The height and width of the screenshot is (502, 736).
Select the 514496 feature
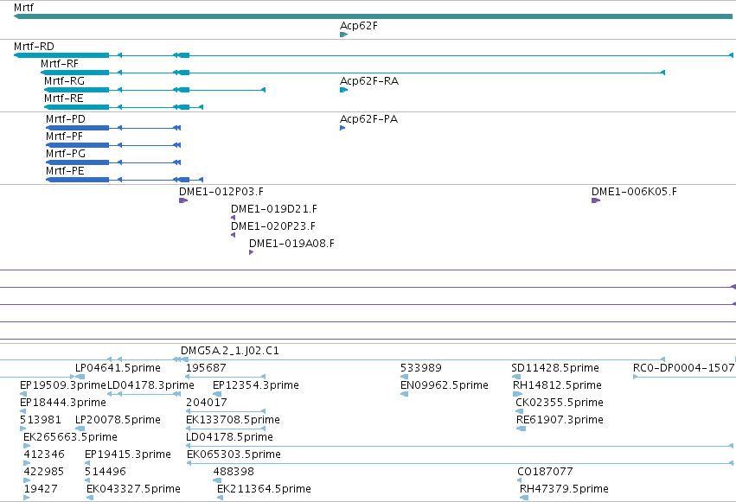pos(106,472)
